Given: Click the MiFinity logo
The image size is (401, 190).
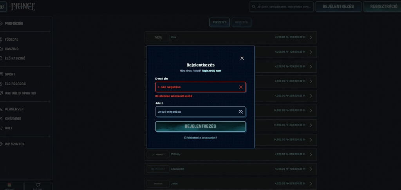Looking at the screenshot, I should pos(158,154).
